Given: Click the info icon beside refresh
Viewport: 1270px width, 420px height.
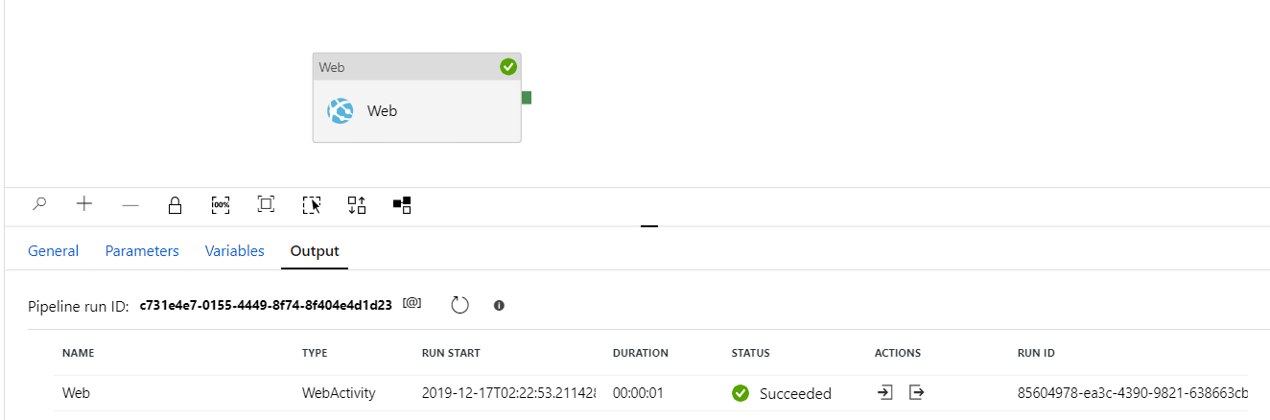Looking at the screenshot, I should coord(499,305).
